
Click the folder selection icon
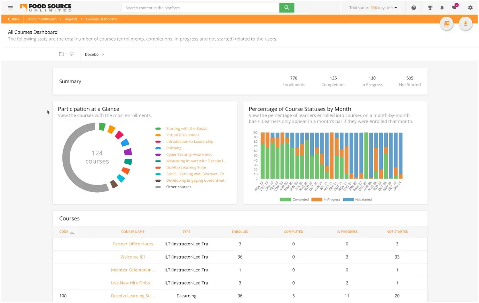[62, 54]
